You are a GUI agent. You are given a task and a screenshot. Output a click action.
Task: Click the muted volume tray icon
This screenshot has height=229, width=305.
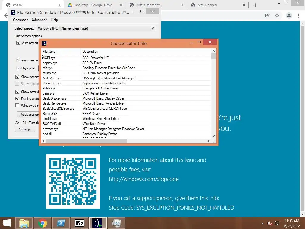point(270,223)
